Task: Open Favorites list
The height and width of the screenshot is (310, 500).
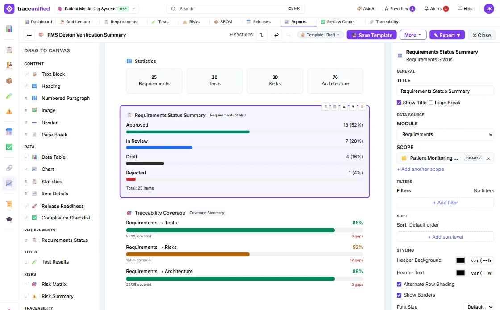Action: click(400, 8)
